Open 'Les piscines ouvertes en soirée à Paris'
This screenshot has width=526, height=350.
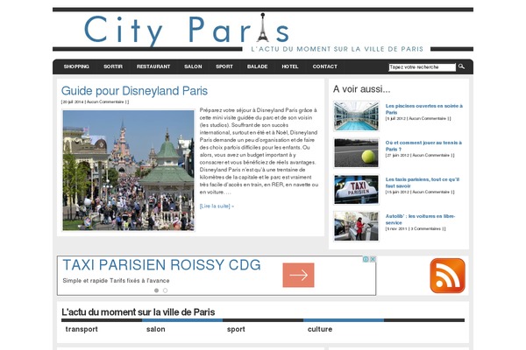click(424, 108)
